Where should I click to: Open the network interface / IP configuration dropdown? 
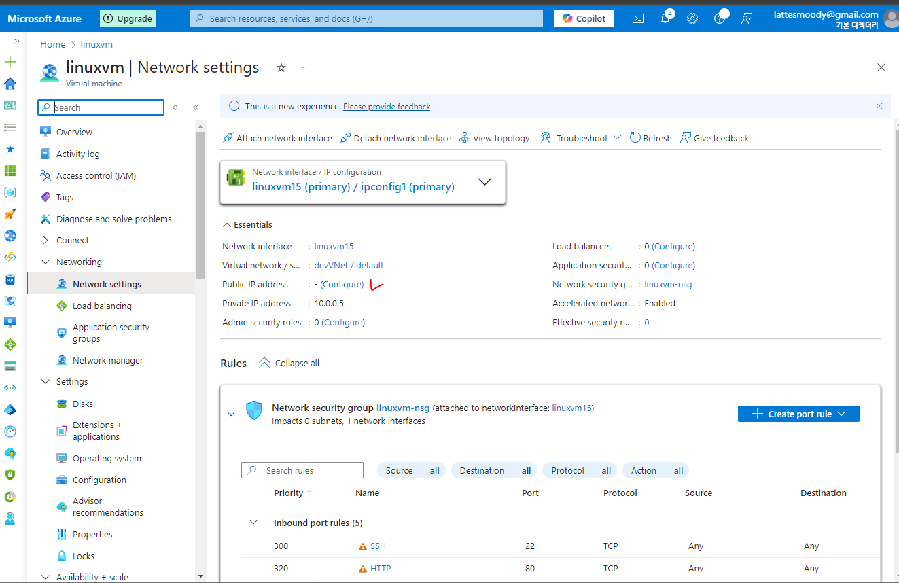tap(363, 181)
